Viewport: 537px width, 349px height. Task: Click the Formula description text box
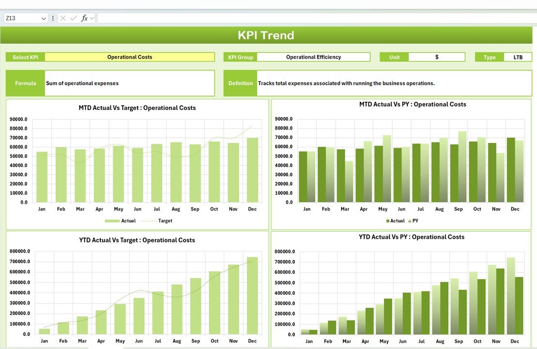click(x=128, y=83)
